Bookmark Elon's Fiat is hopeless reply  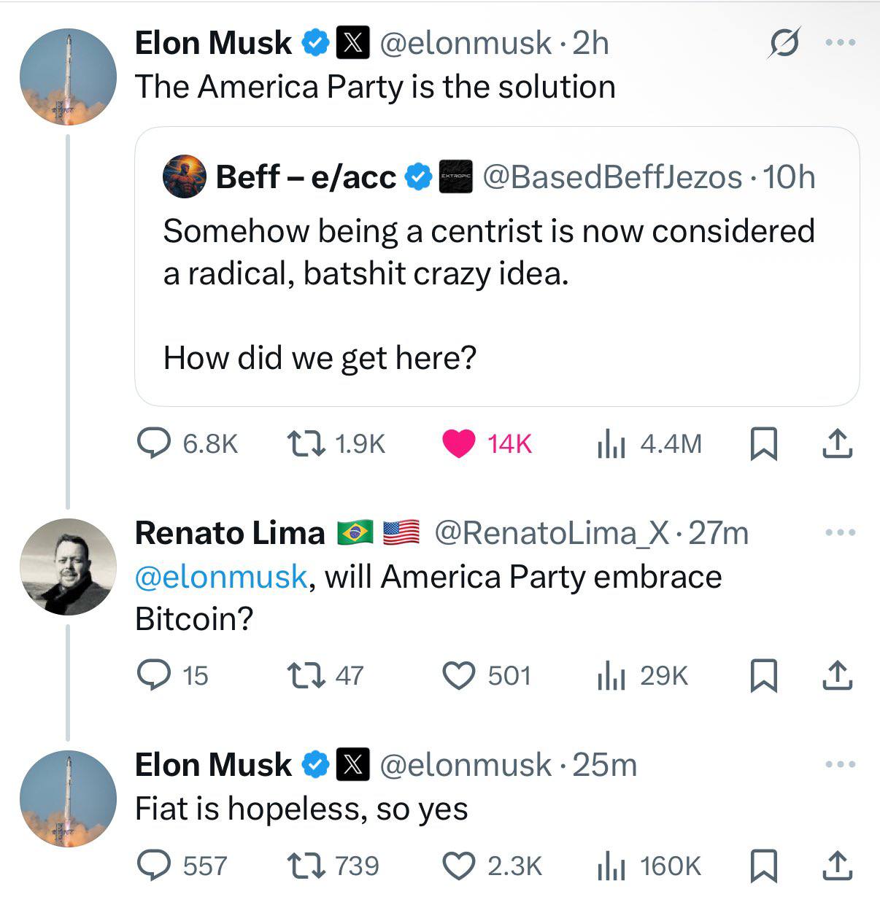tap(763, 866)
